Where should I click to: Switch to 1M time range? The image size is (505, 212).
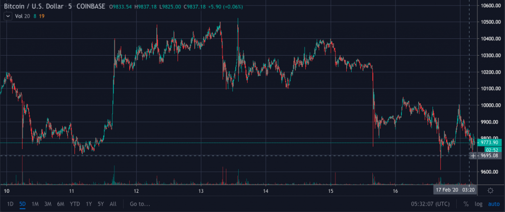35,204
